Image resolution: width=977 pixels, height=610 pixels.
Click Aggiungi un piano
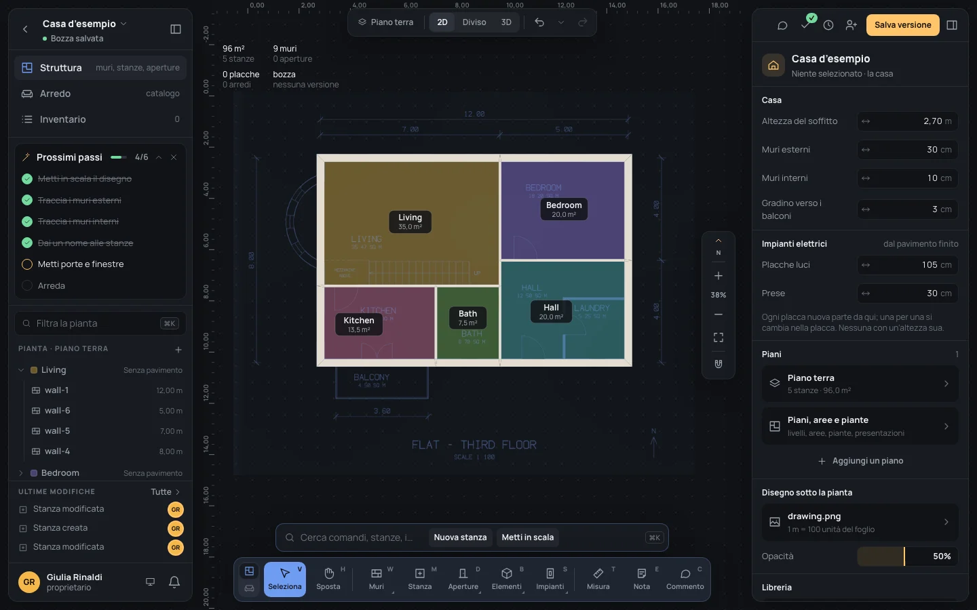[860, 461]
